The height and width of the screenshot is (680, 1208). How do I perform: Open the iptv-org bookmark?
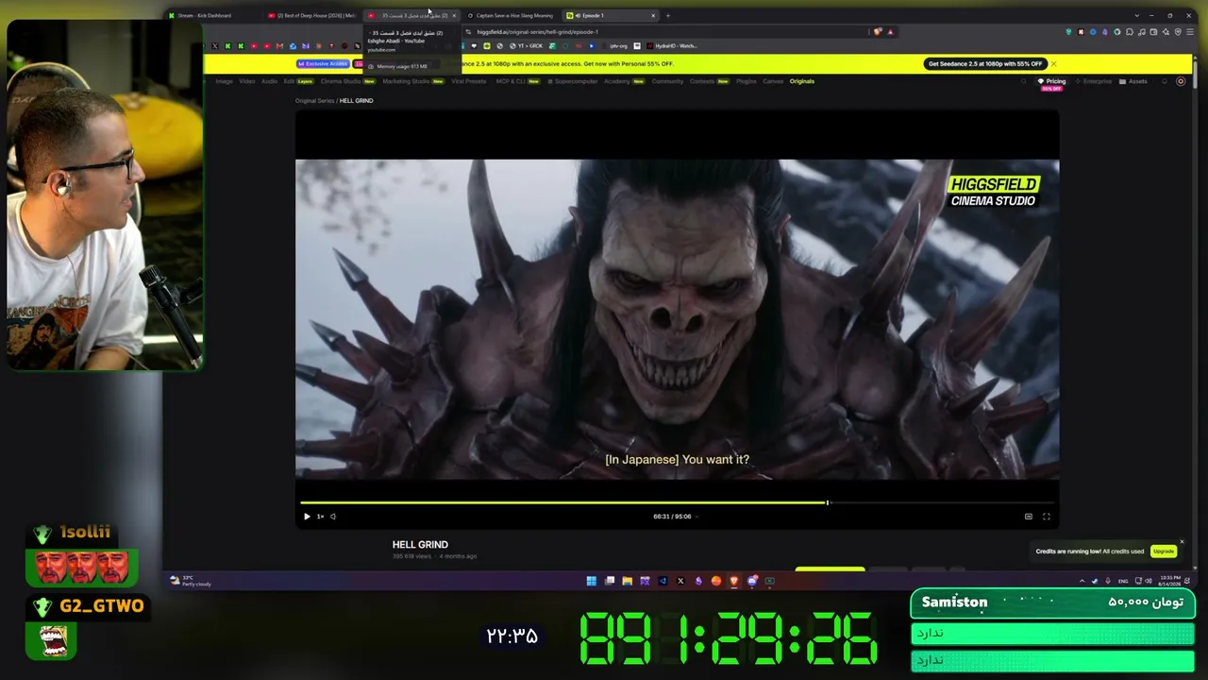[x=615, y=46]
